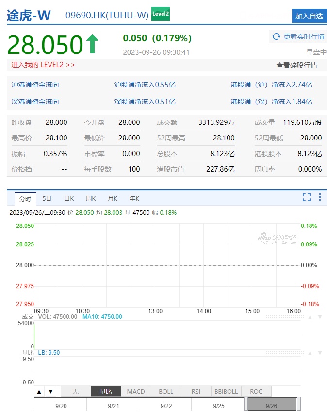Click 9/25 on the date range bar

click(219, 406)
